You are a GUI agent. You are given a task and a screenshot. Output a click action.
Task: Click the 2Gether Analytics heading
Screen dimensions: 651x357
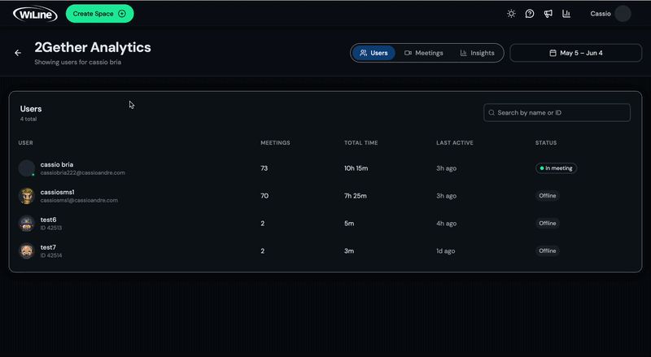coord(93,47)
